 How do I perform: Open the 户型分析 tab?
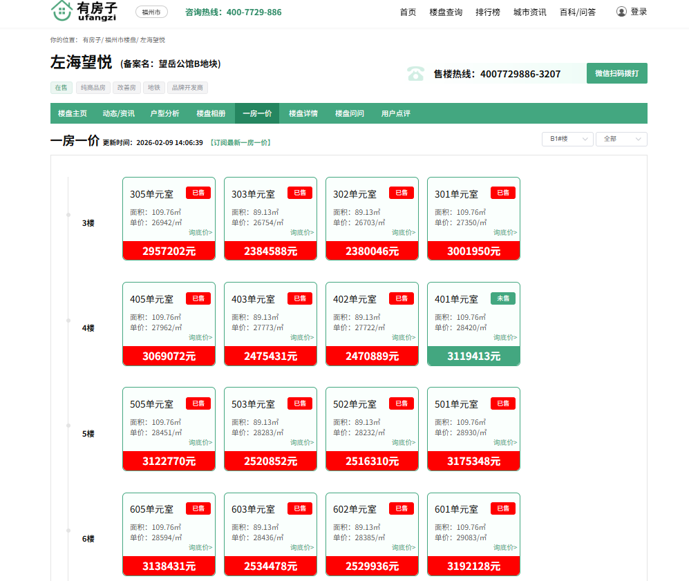pos(164,113)
